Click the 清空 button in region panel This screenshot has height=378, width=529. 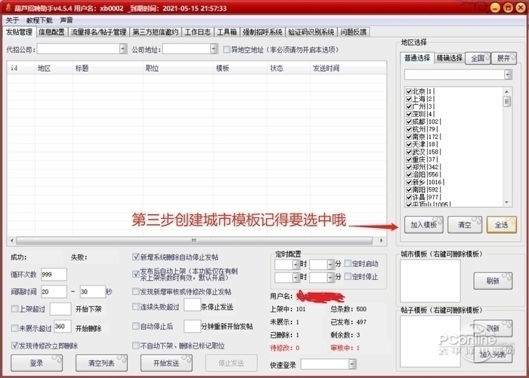click(x=465, y=225)
